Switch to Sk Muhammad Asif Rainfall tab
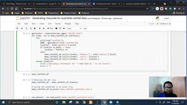The height and width of the screenshot is (105, 187). 106,4
